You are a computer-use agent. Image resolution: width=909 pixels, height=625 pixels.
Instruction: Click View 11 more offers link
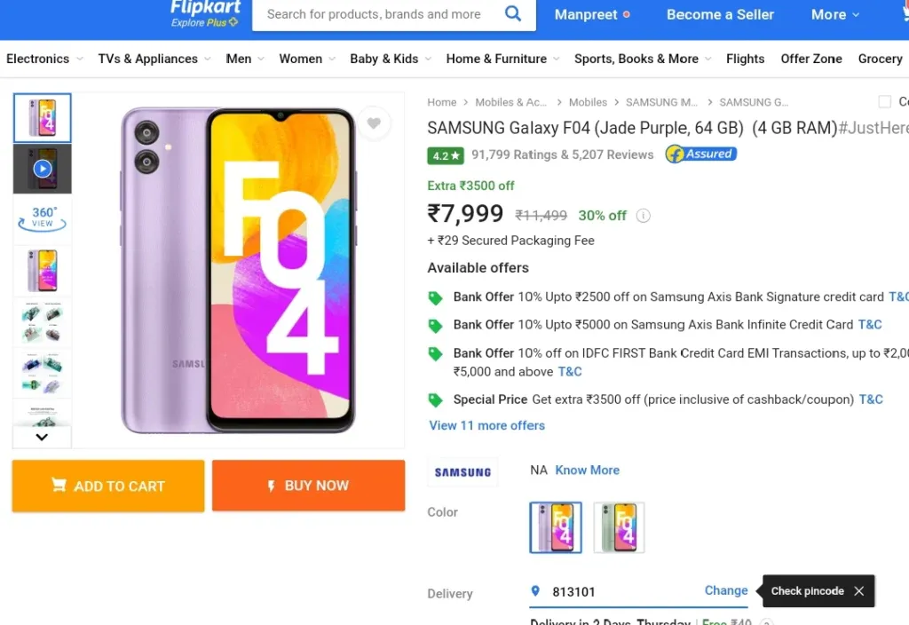pos(487,425)
